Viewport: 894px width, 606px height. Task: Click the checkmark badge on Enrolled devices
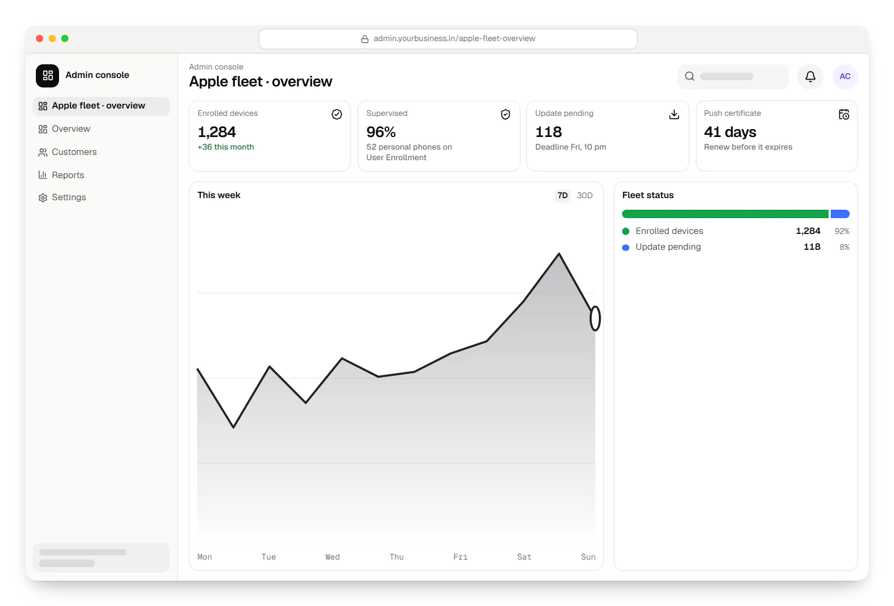pos(337,114)
